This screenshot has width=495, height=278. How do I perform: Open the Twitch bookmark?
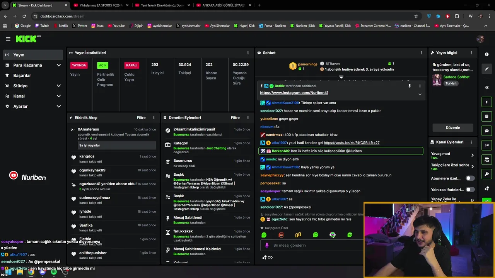[x=42, y=26]
